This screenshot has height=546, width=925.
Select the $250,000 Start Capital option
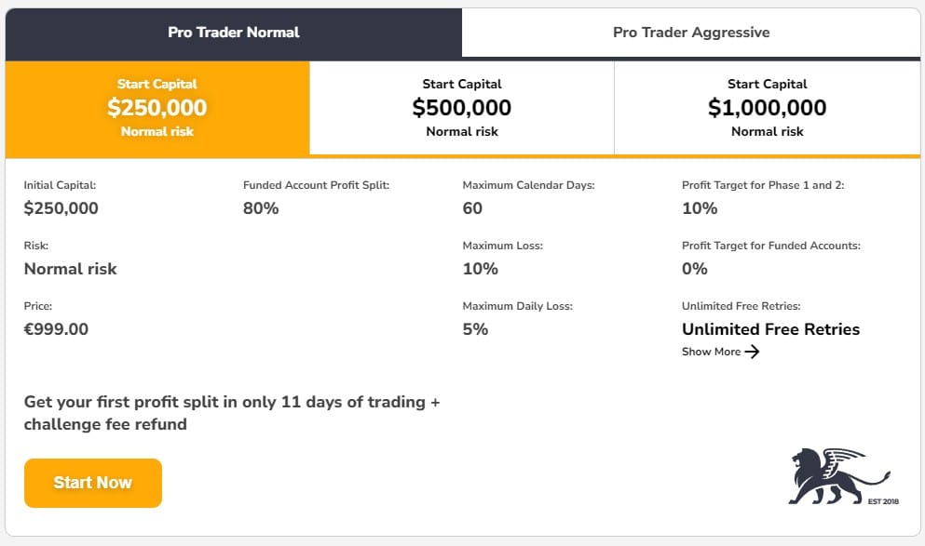tap(157, 108)
